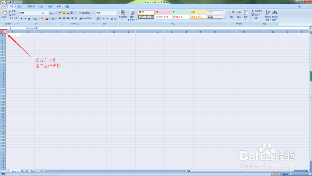Customize the quick access toolbar dropdown
The height and width of the screenshot is (176, 312).
pyautogui.click(x=25, y=2)
